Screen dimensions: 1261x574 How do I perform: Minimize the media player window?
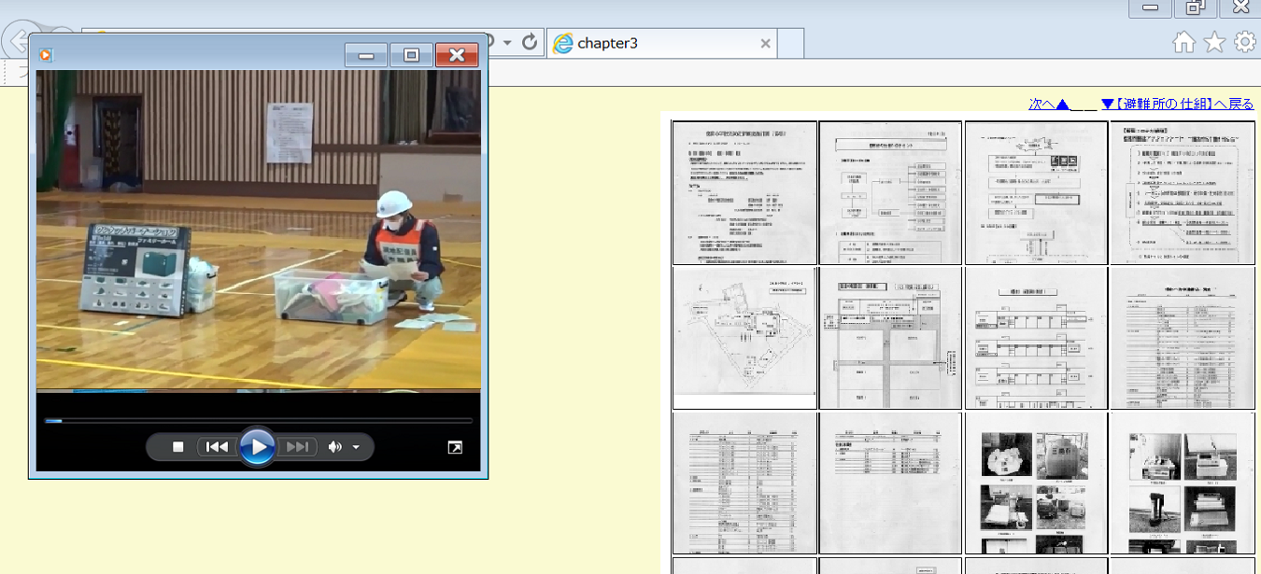coord(366,55)
